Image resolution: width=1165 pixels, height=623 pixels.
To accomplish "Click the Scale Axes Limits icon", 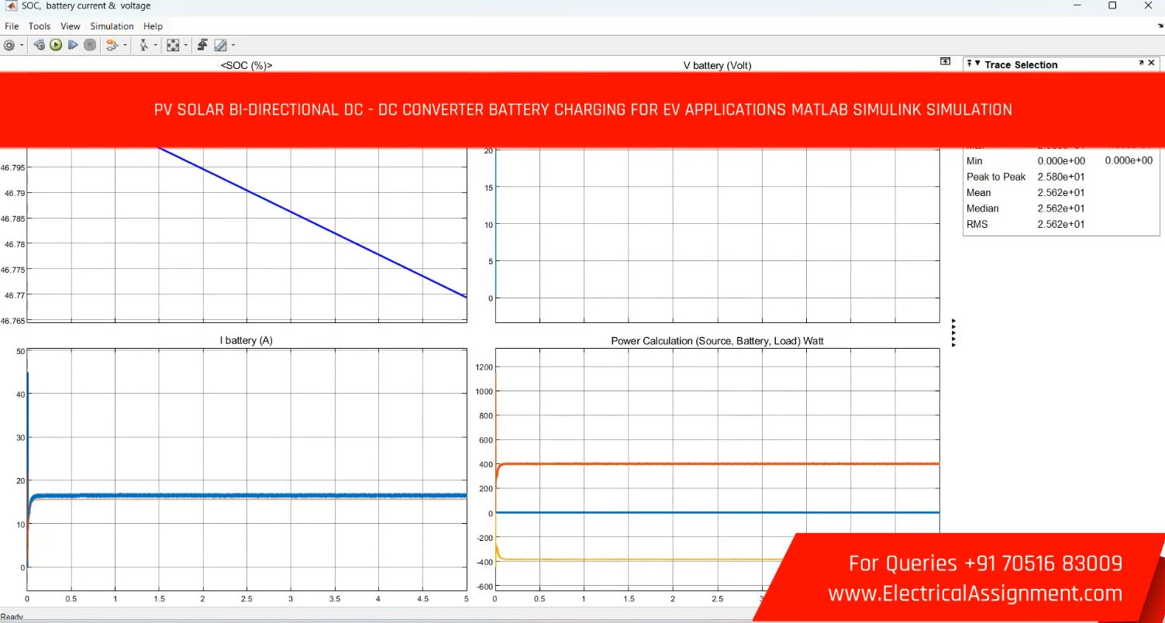I will click(172, 45).
